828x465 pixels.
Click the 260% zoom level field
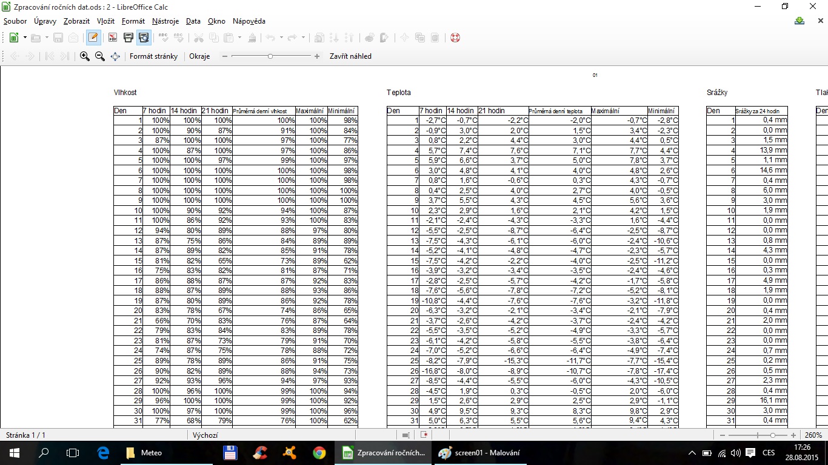pyautogui.click(x=813, y=435)
